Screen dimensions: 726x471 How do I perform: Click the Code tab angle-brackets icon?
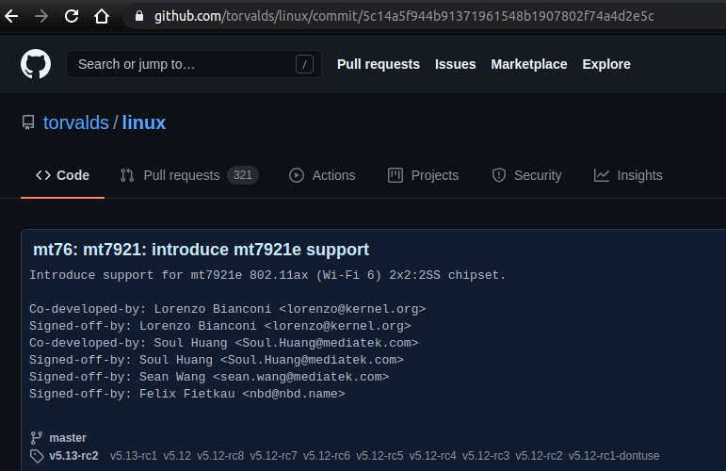coord(43,175)
